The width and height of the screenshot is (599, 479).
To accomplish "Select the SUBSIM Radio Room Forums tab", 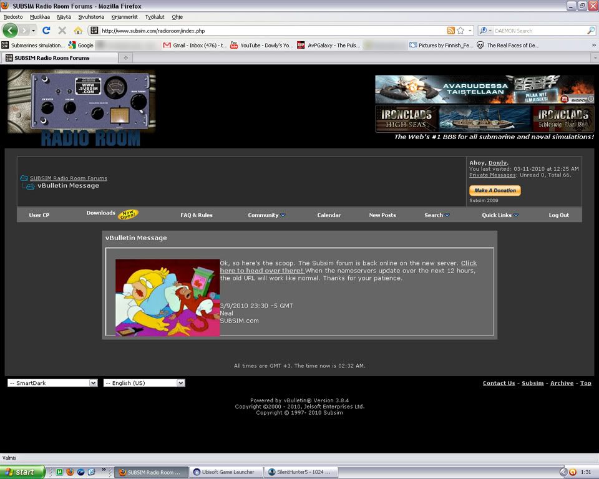I will (59, 57).
